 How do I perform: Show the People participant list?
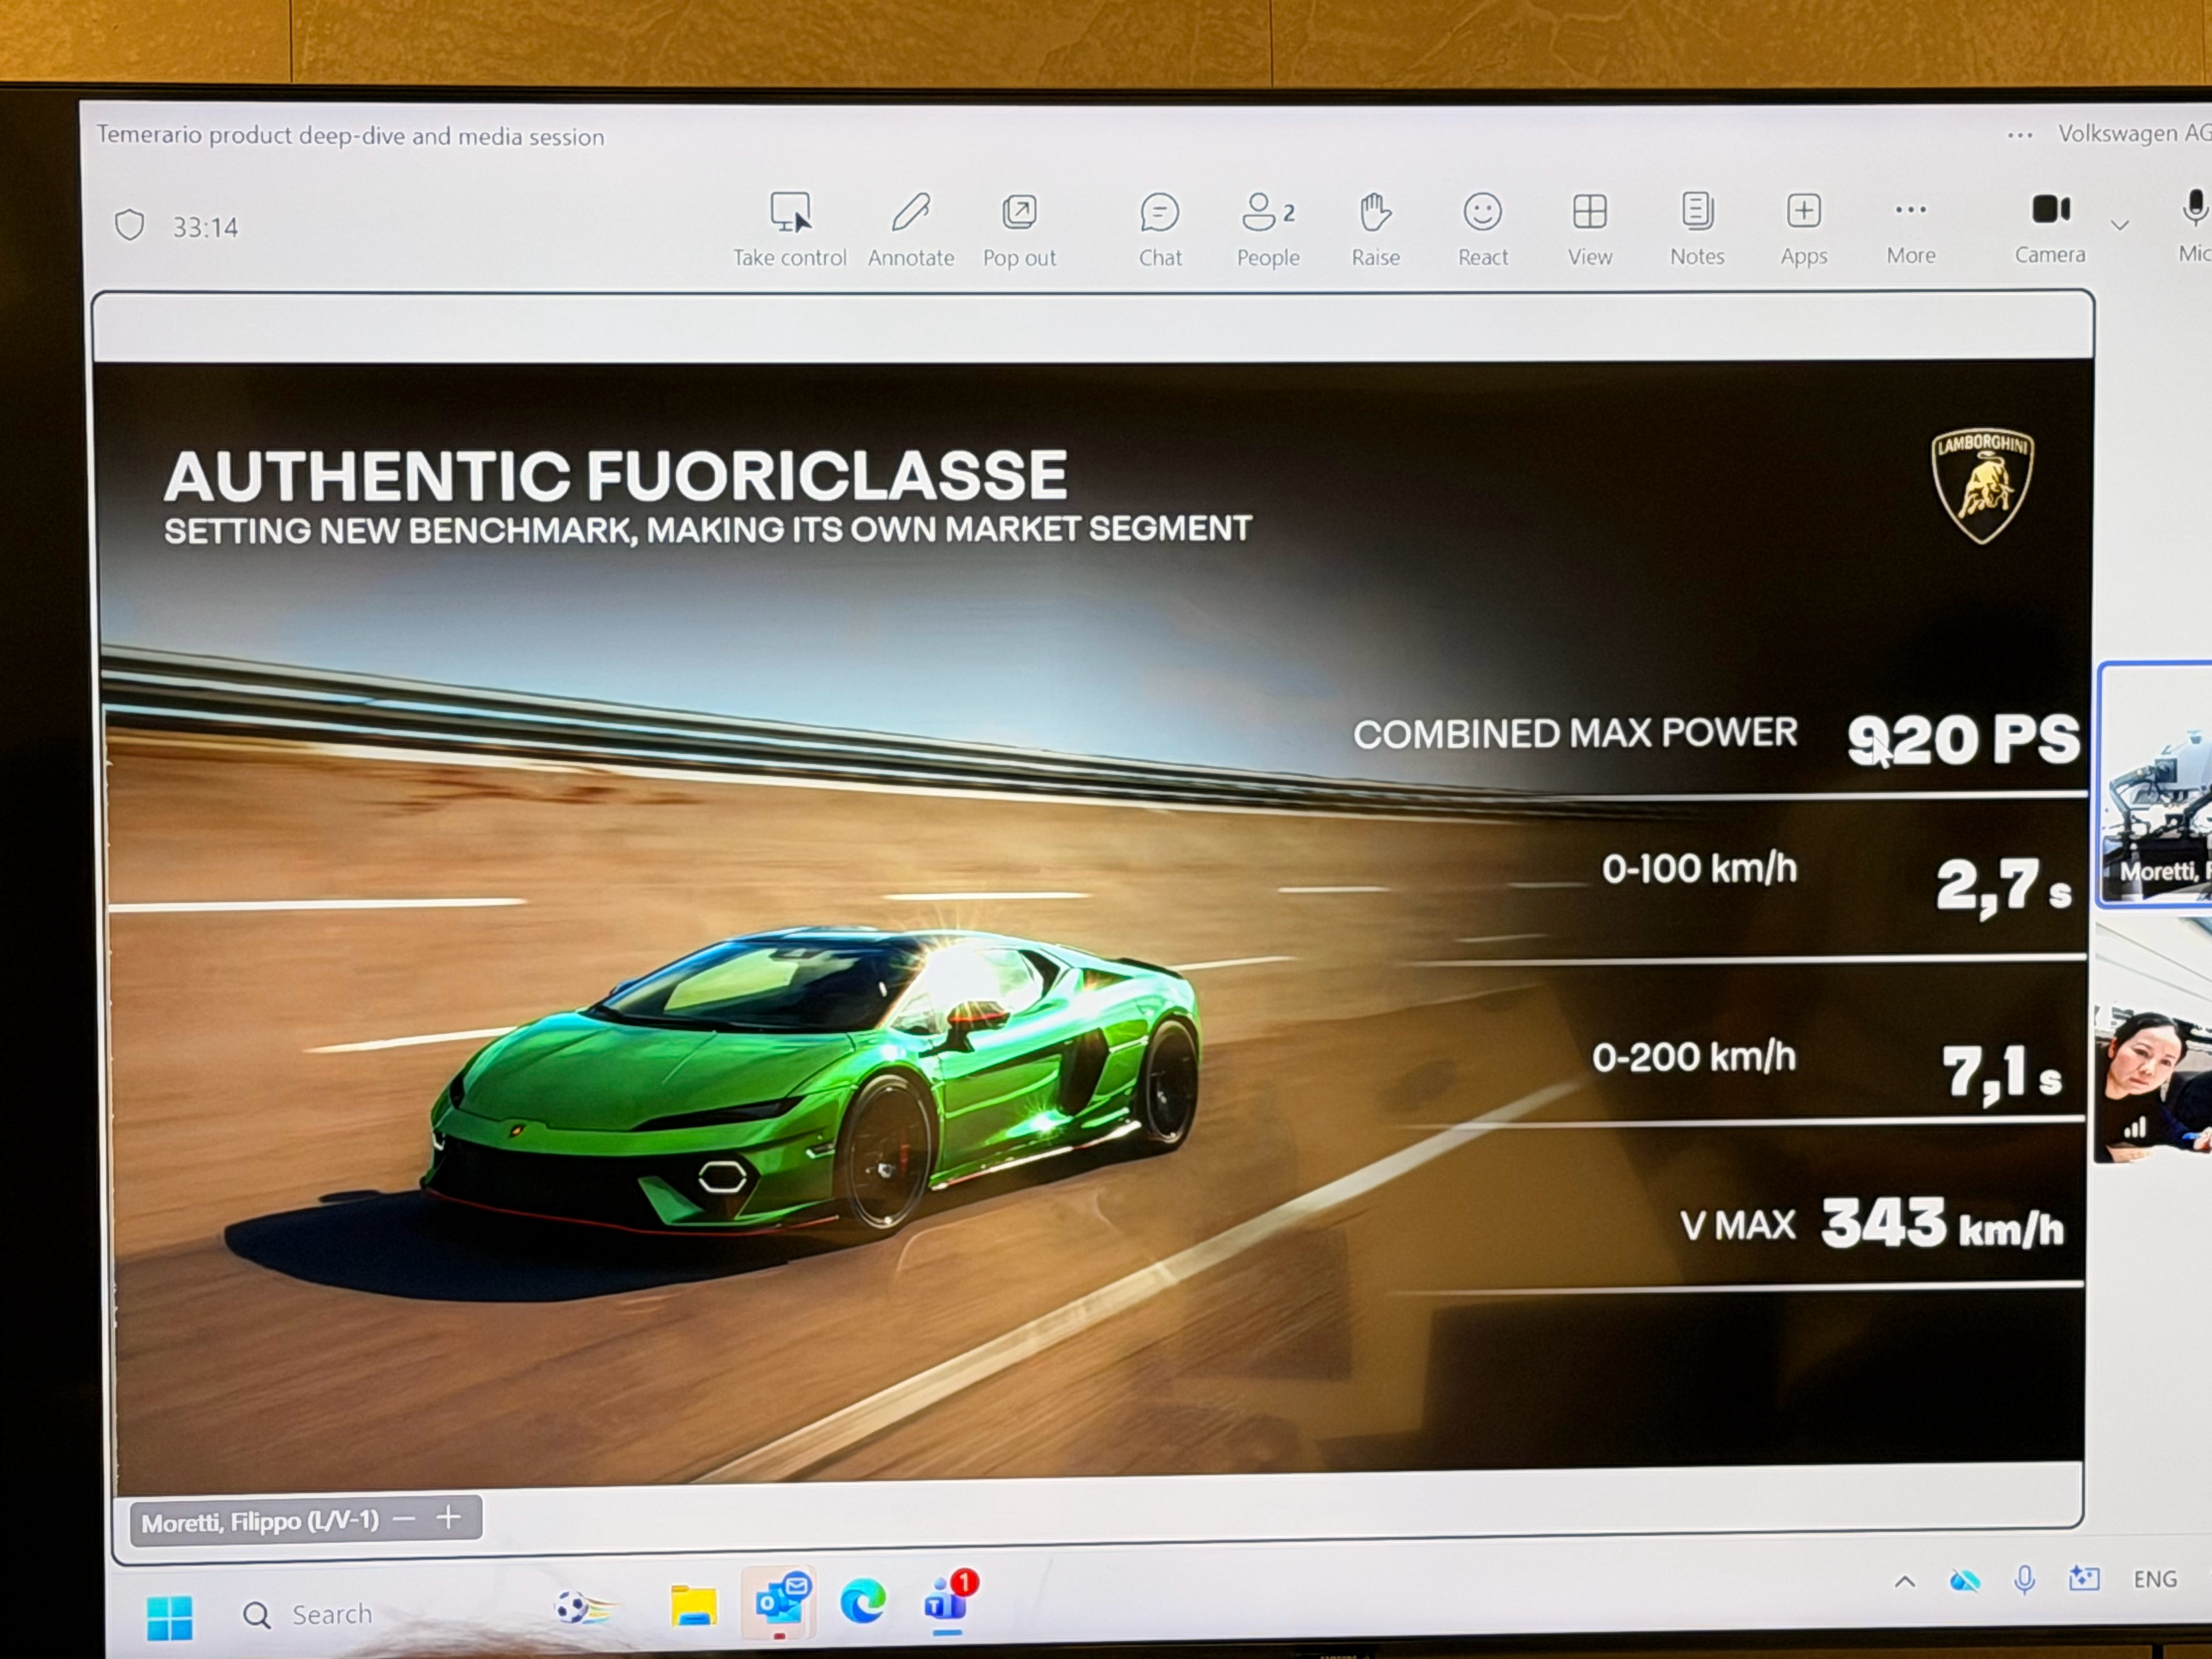[1268, 230]
